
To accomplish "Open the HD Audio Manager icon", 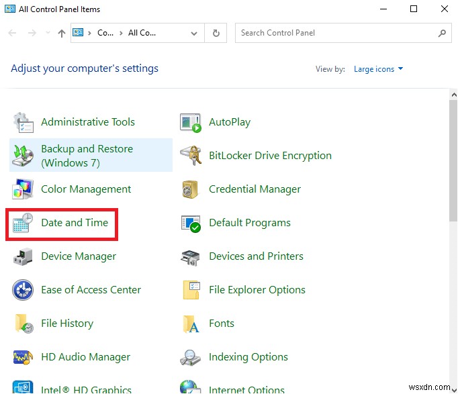I will pos(24,357).
